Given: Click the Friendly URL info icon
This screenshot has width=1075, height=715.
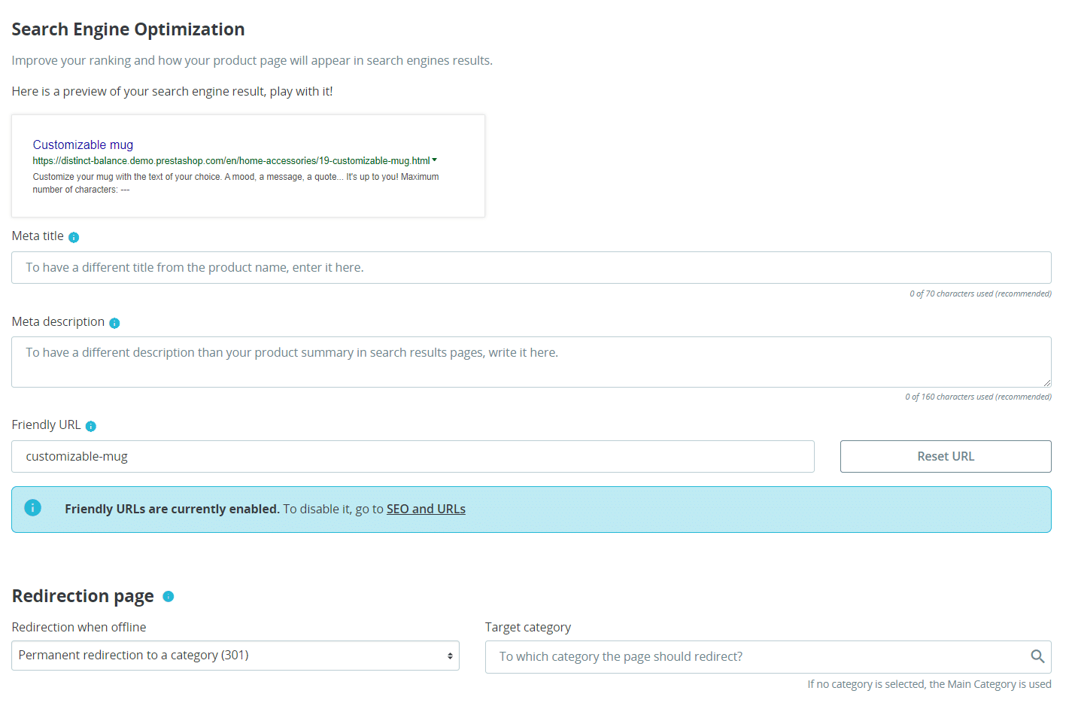Looking at the screenshot, I should coord(90,425).
